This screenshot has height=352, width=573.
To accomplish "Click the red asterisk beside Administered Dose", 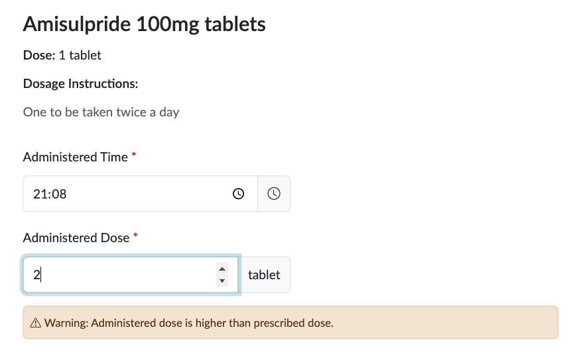I will pyautogui.click(x=135, y=236).
